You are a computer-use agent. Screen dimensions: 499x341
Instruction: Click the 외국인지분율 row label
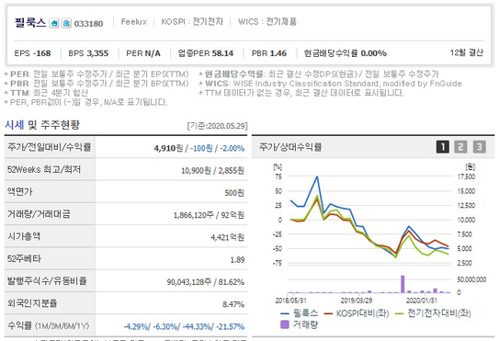[32, 302]
